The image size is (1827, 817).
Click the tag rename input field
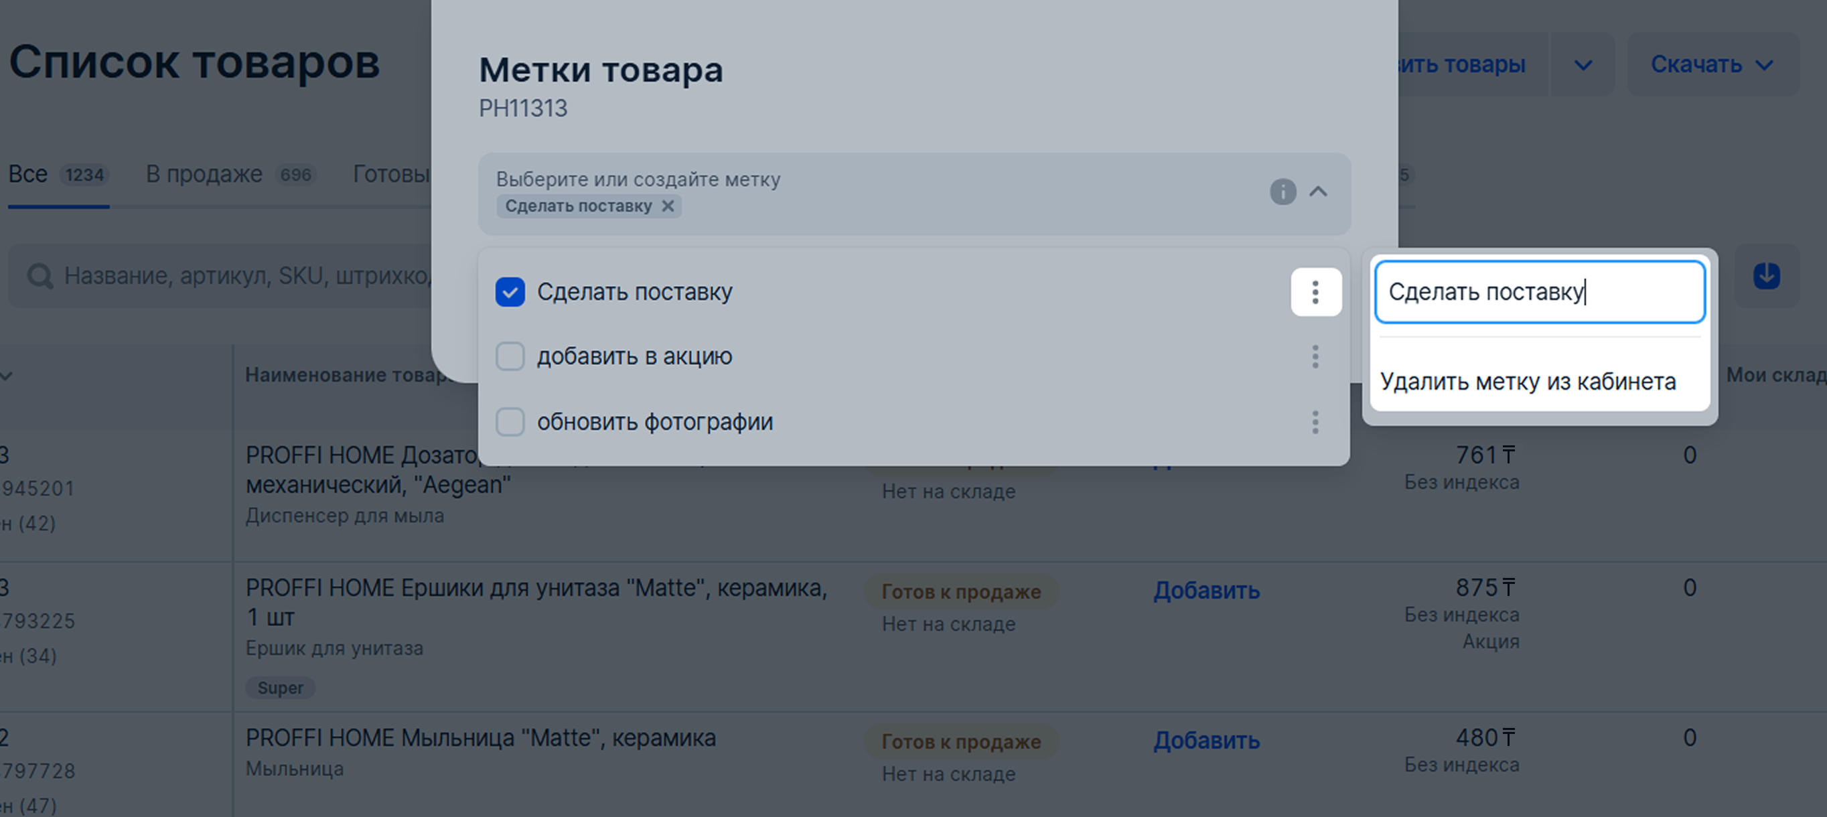pyautogui.click(x=1540, y=291)
